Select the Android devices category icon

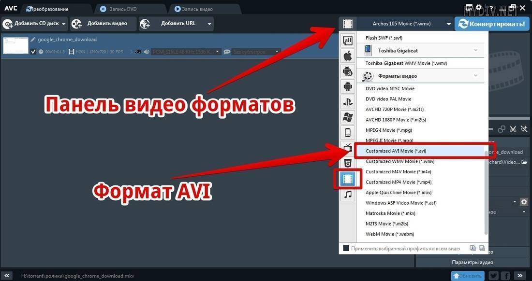coord(348,86)
